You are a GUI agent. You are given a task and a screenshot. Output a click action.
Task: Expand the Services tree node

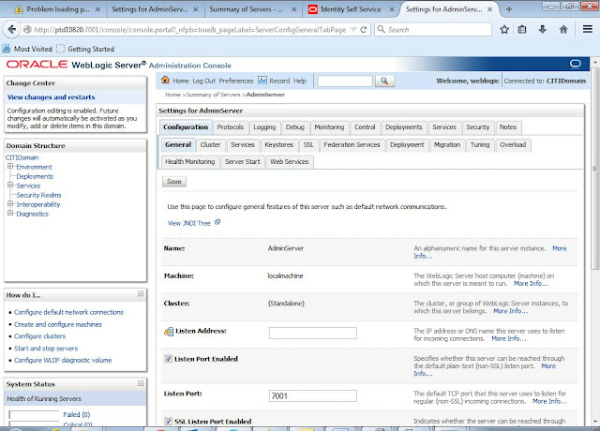click(x=10, y=186)
